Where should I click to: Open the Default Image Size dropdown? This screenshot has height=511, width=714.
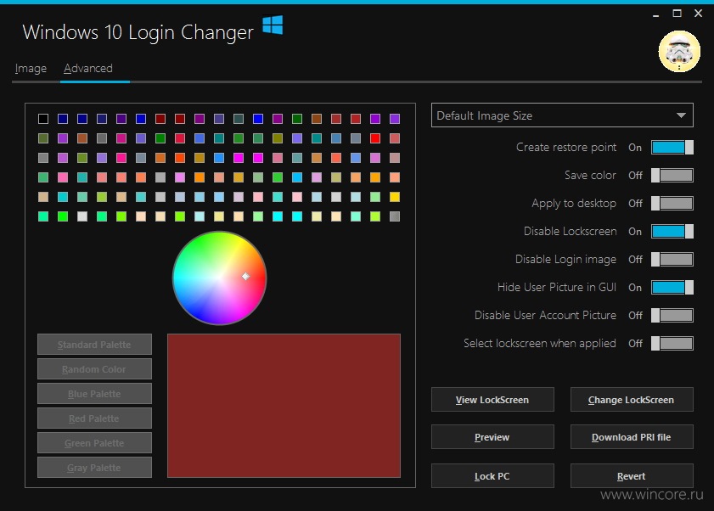point(562,115)
